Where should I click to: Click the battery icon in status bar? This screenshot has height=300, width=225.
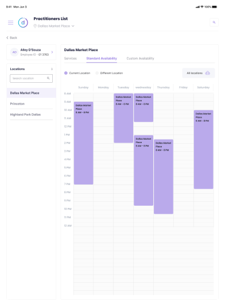pos(215,7)
